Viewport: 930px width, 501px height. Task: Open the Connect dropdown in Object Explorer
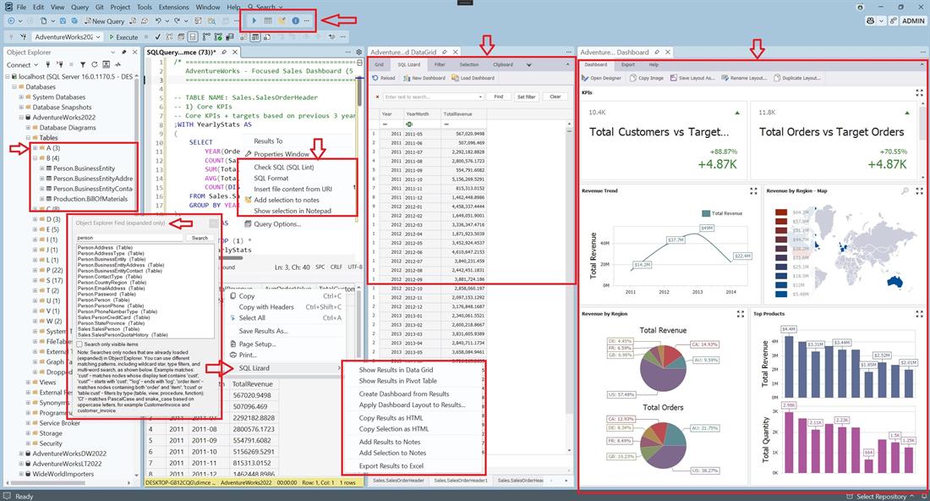click(x=22, y=64)
